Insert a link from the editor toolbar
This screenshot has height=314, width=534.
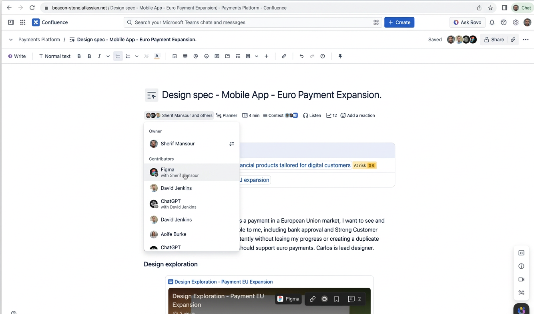[x=284, y=56]
